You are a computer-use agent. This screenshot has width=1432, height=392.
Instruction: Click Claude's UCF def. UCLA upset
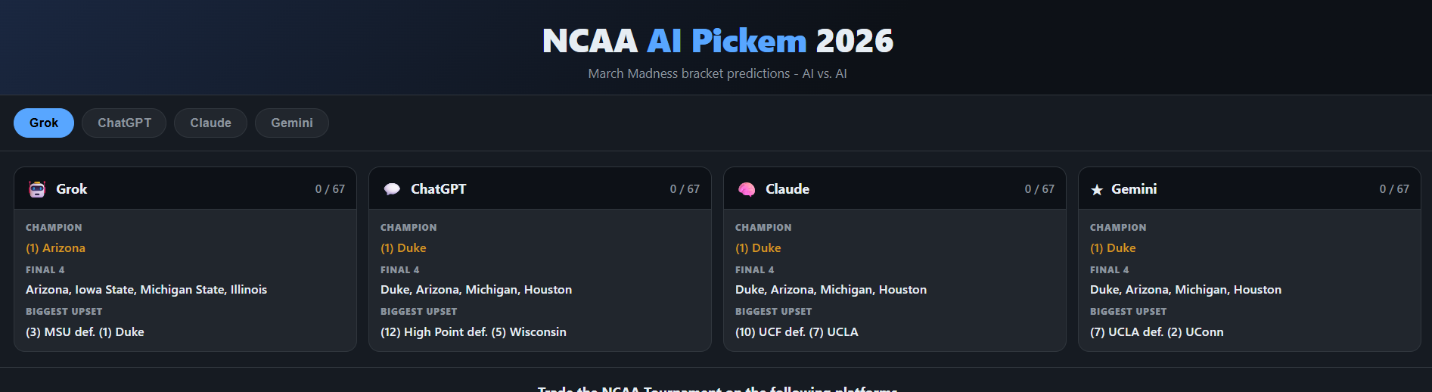tap(796, 332)
